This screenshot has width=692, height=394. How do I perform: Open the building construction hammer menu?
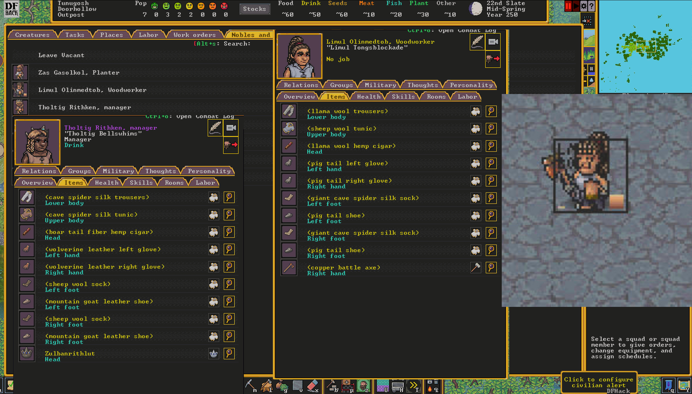[x=332, y=385]
